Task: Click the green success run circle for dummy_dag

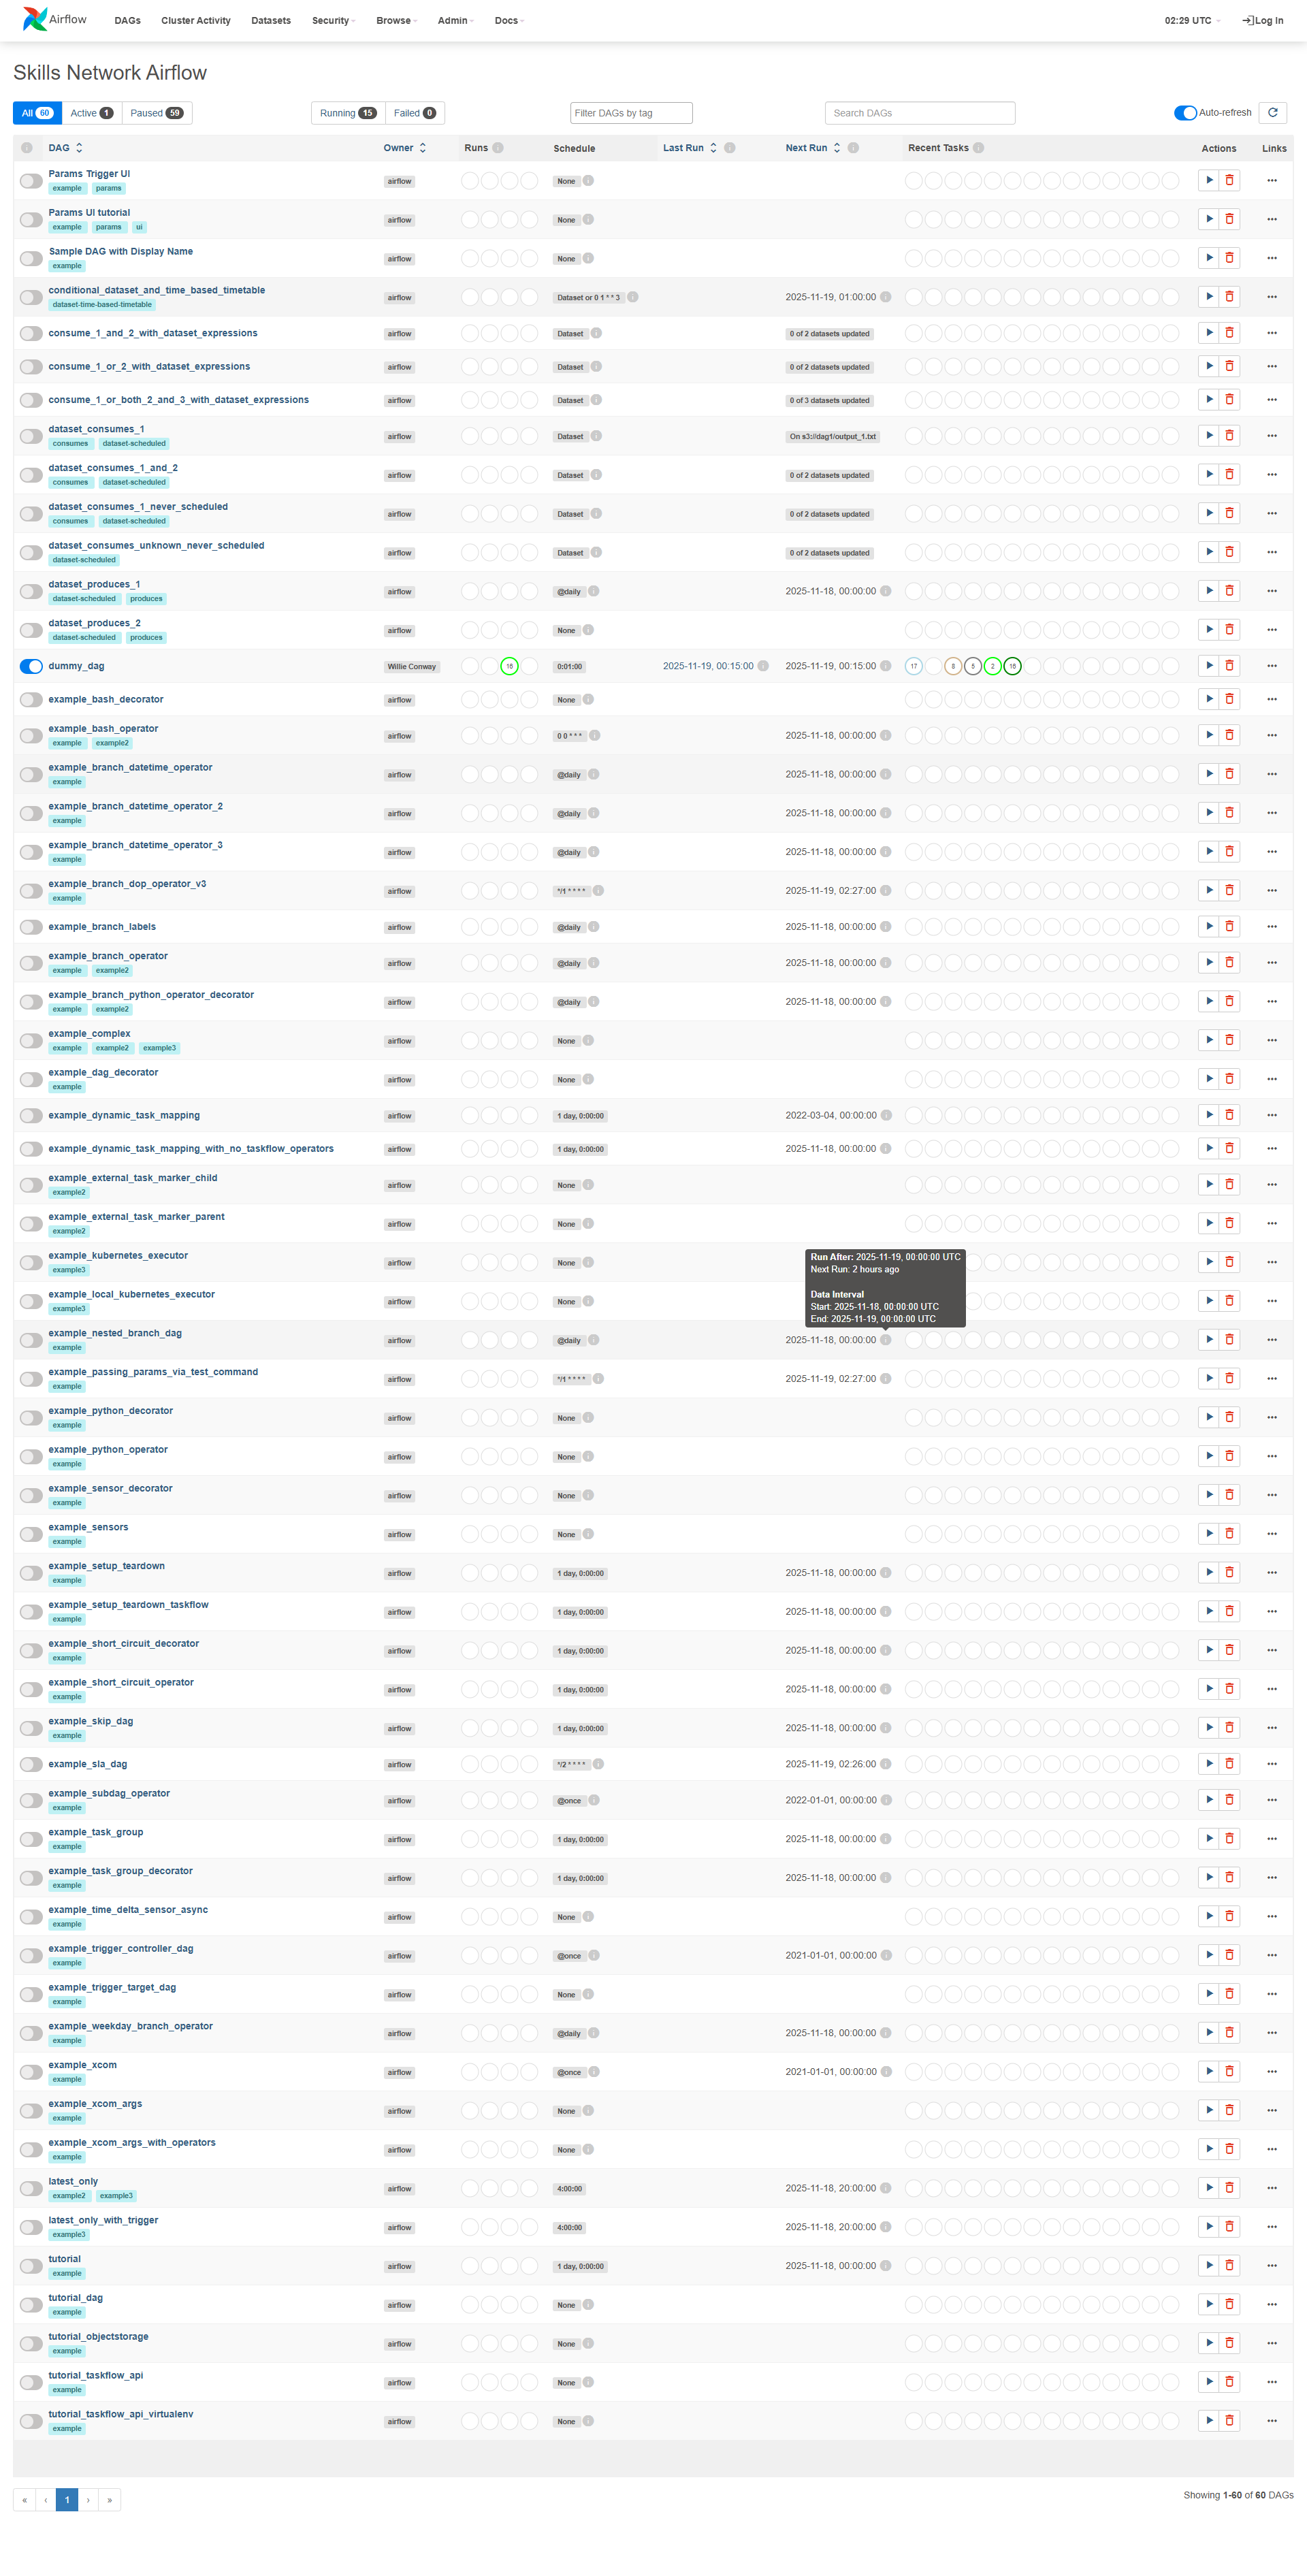Action: (509, 666)
